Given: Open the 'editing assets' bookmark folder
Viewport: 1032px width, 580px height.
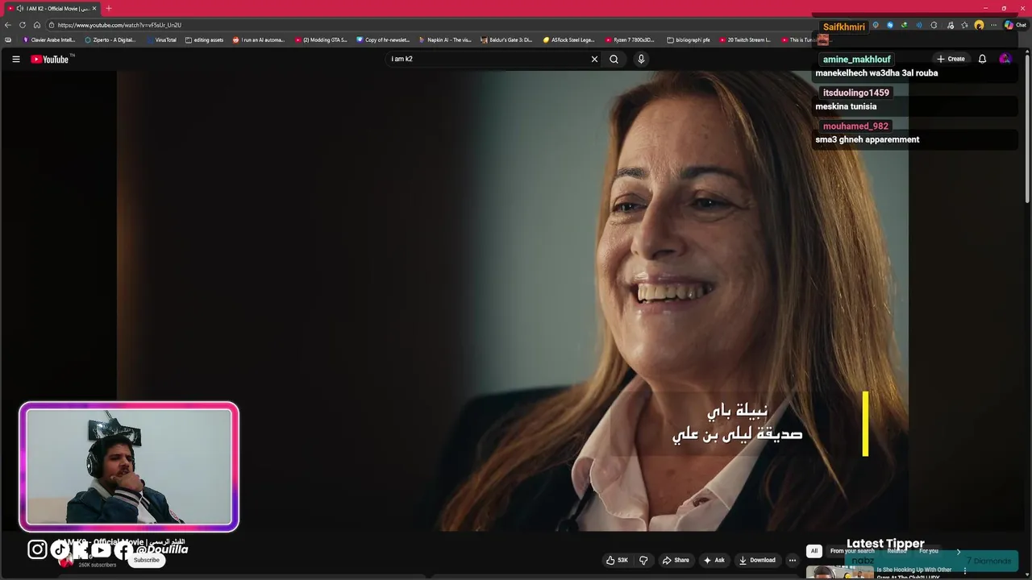Looking at the screenshot, I should [x=204, y=39].
